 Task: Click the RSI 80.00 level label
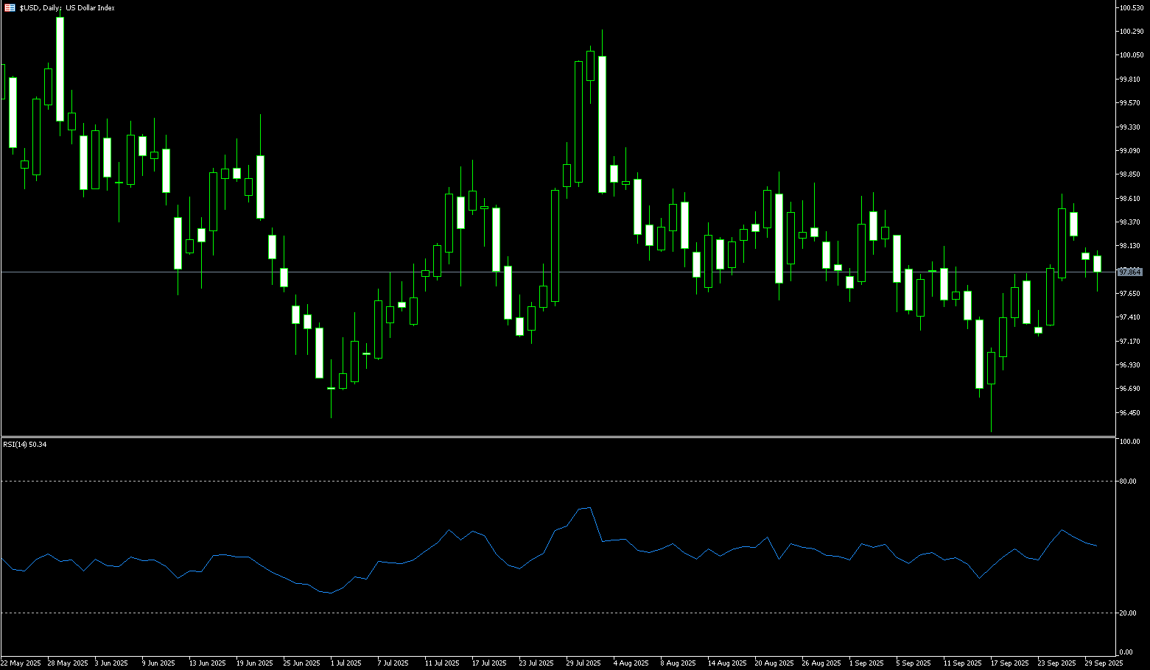click(x=1127, y=482)
